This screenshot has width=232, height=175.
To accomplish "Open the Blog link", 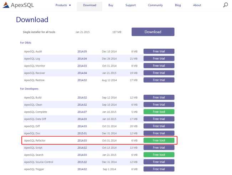I will [x=178, y=5].
